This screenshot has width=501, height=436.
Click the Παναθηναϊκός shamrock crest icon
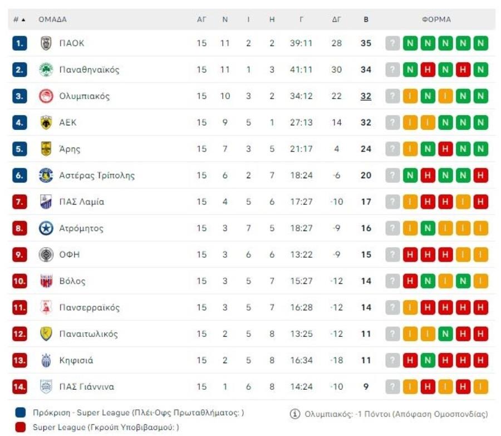(46, 70)
